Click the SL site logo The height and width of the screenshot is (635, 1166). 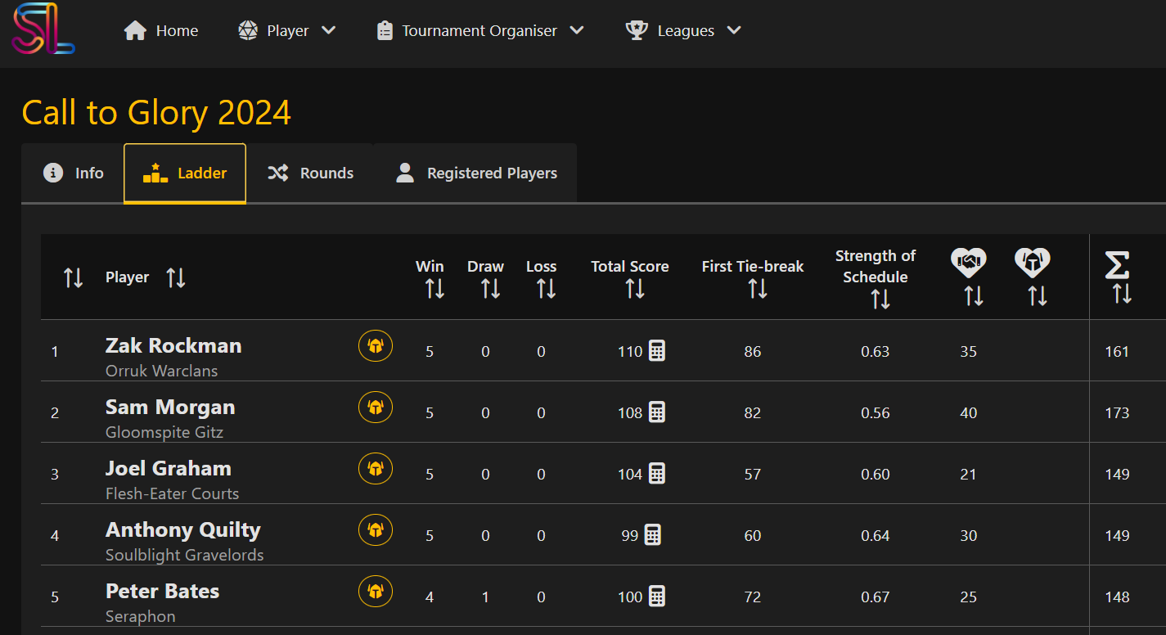43,29
